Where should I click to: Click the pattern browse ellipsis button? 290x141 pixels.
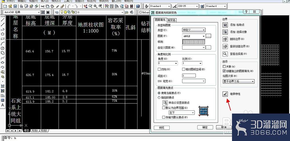[x=209, y=36]
